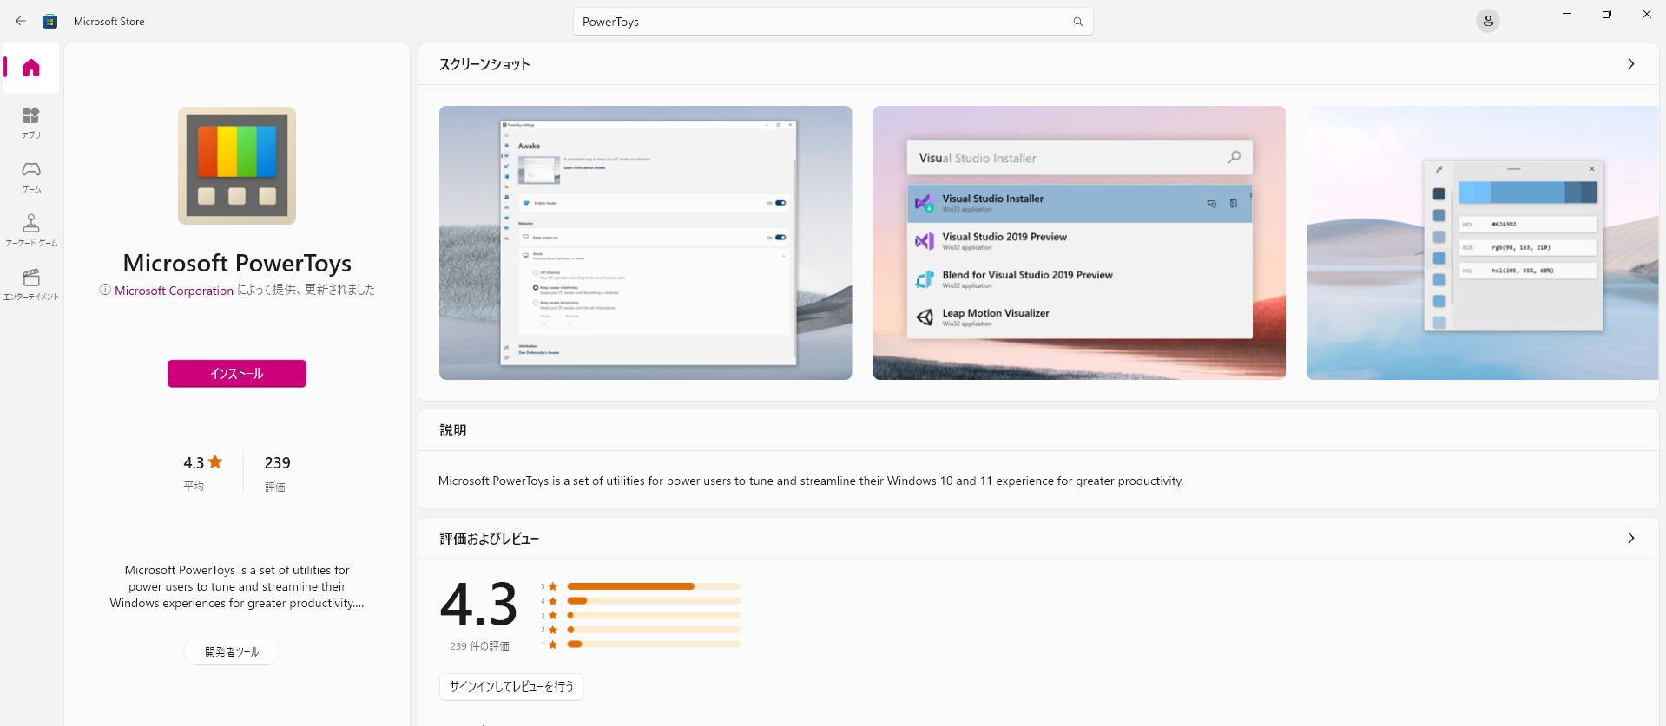
Task: Click the Microsoft Store logo icon
Action: click(x=50, y=21)
